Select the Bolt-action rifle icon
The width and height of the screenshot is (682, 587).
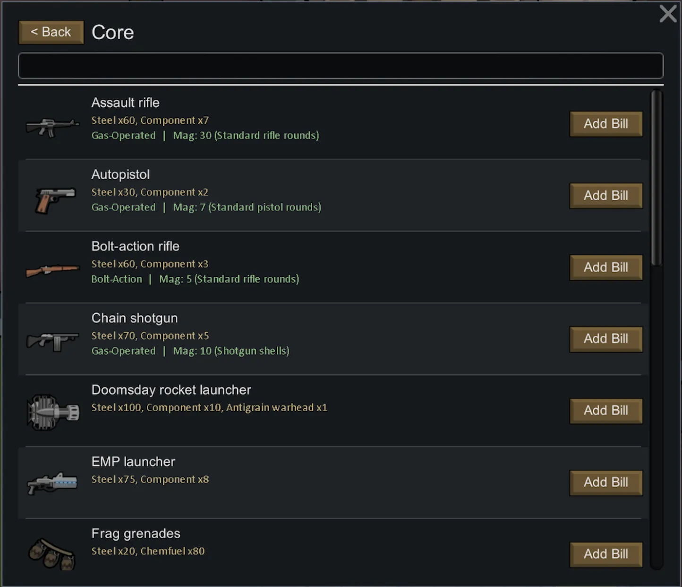click(x=52, y=270)
